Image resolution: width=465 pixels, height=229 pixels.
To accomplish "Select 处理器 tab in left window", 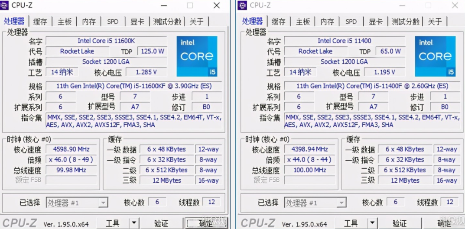I will coord(14,21).
